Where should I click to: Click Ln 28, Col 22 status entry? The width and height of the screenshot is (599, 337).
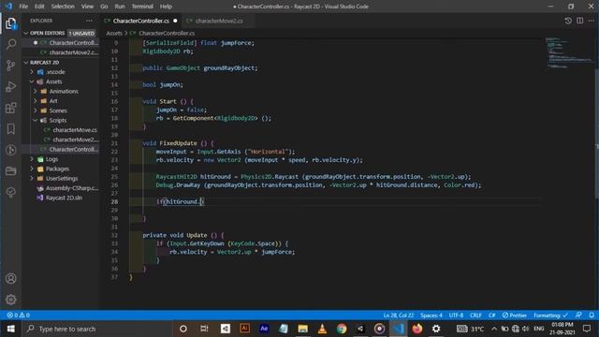pyautogui.click(x=399, y=315)
